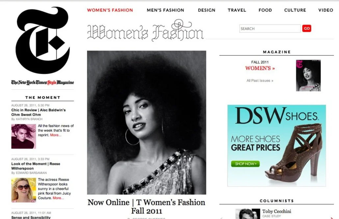This screenshot has height=219, width=339.
Task: Open Toby Cecchini columnist link
Action: pos(276,211)
